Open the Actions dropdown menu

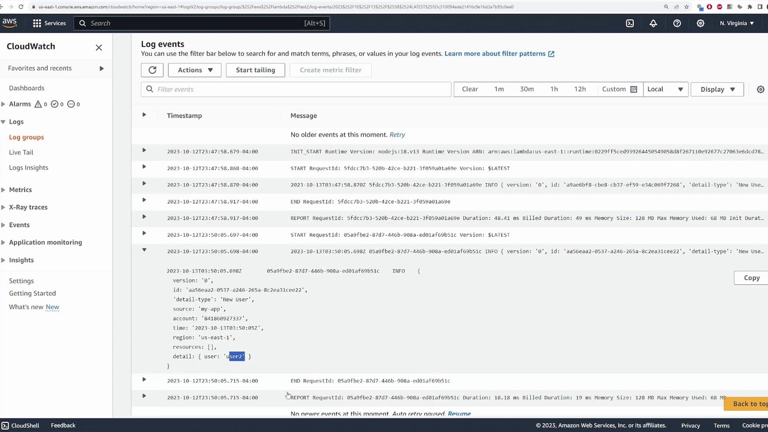(x=194, y=70)
